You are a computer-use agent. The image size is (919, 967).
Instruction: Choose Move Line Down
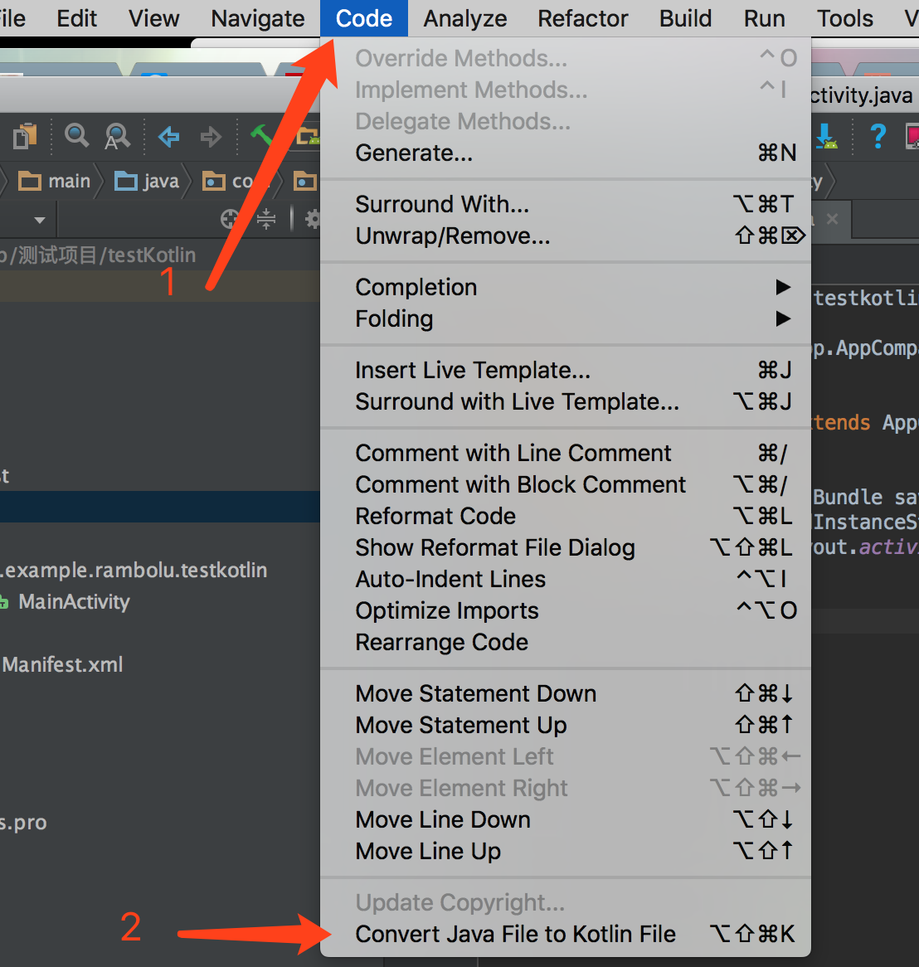click(566, 819)
